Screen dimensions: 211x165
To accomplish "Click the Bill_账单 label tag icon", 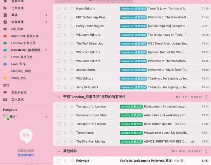I will (5, 29).
